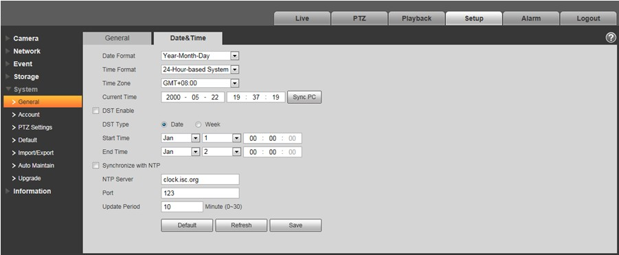Click the Save button
Image resolution: width=619 pixels, height=255 pixels.
pos(295,225)
